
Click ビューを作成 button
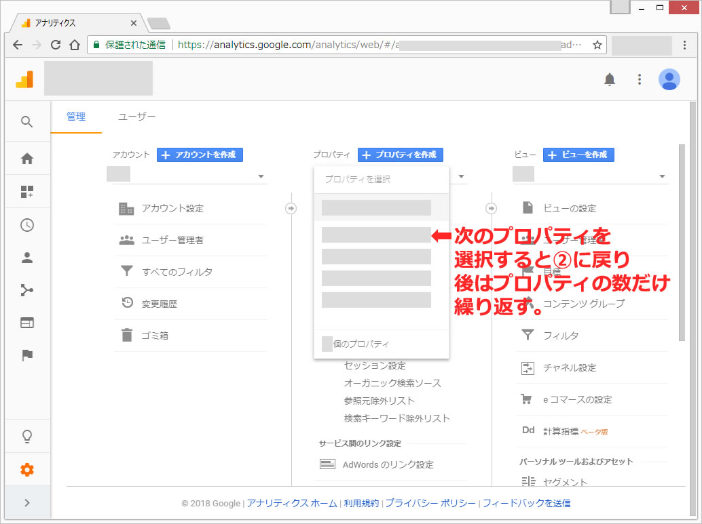tap(578, 155)
